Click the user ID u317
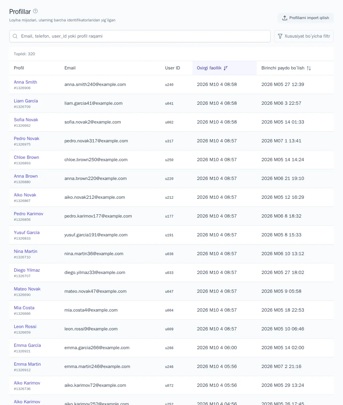 [169, 141]
